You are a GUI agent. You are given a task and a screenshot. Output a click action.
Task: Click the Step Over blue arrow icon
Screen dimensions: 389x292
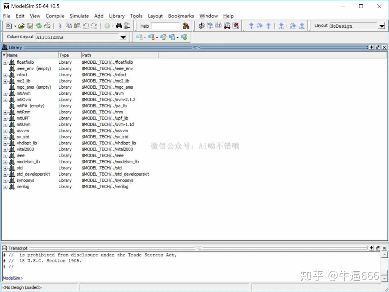click(x=259, y=26)
